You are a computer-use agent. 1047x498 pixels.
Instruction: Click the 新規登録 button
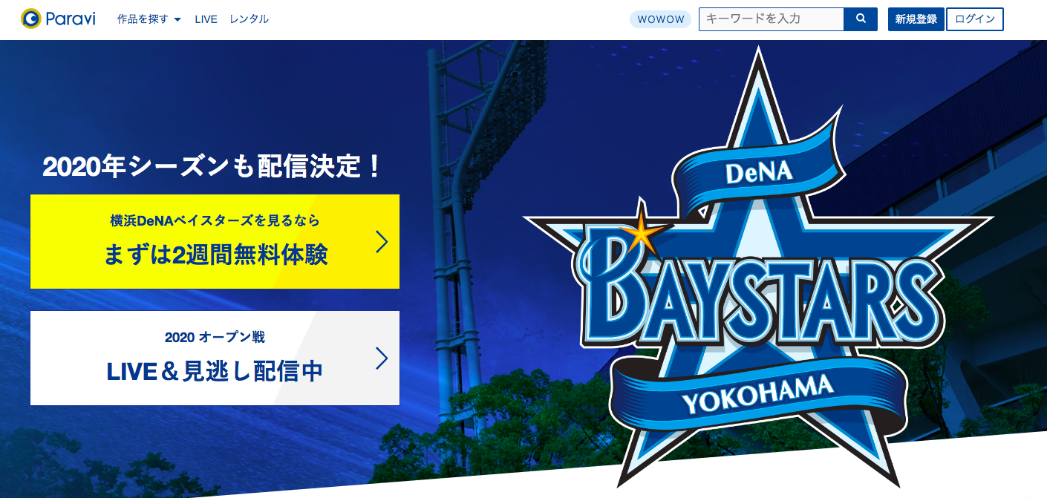point(916,19)
